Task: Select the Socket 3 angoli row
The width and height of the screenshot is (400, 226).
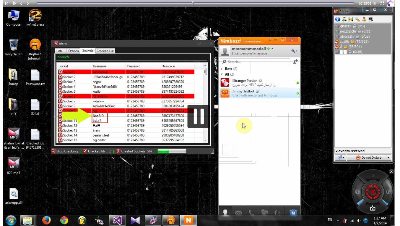Action: click(x=126, y=82)
